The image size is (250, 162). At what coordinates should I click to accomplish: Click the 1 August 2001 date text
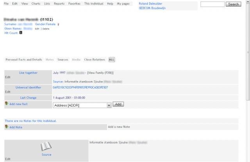pyautogui.click(x=69, y=98)
